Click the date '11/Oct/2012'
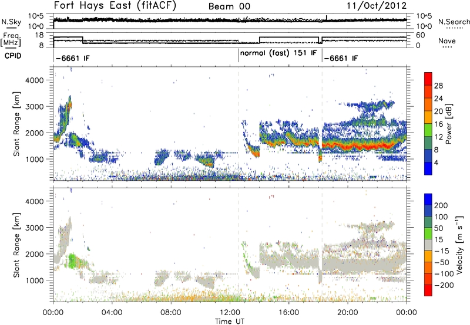Viewport: 470px width, 325px height. [377, 6]
